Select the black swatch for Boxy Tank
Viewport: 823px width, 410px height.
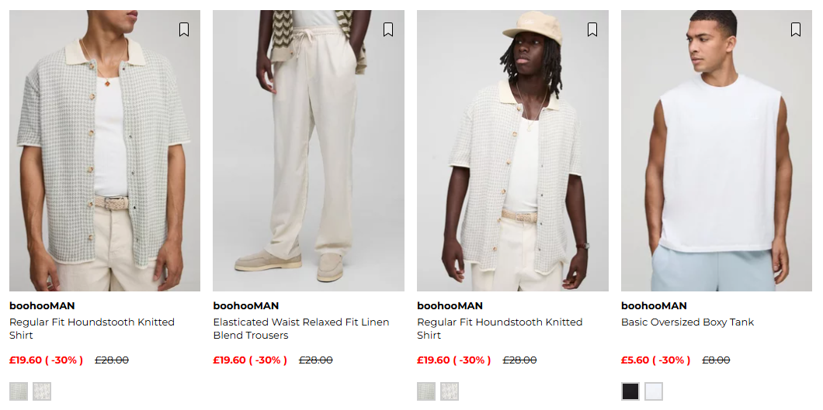click(x=630, y=391)
